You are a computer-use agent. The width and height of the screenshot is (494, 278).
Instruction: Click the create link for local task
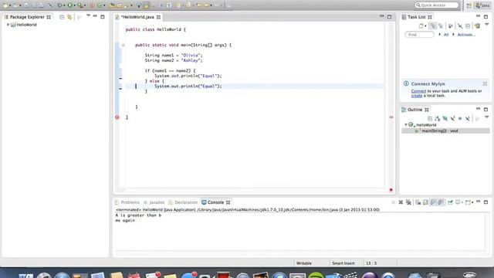tap(417, 96)
